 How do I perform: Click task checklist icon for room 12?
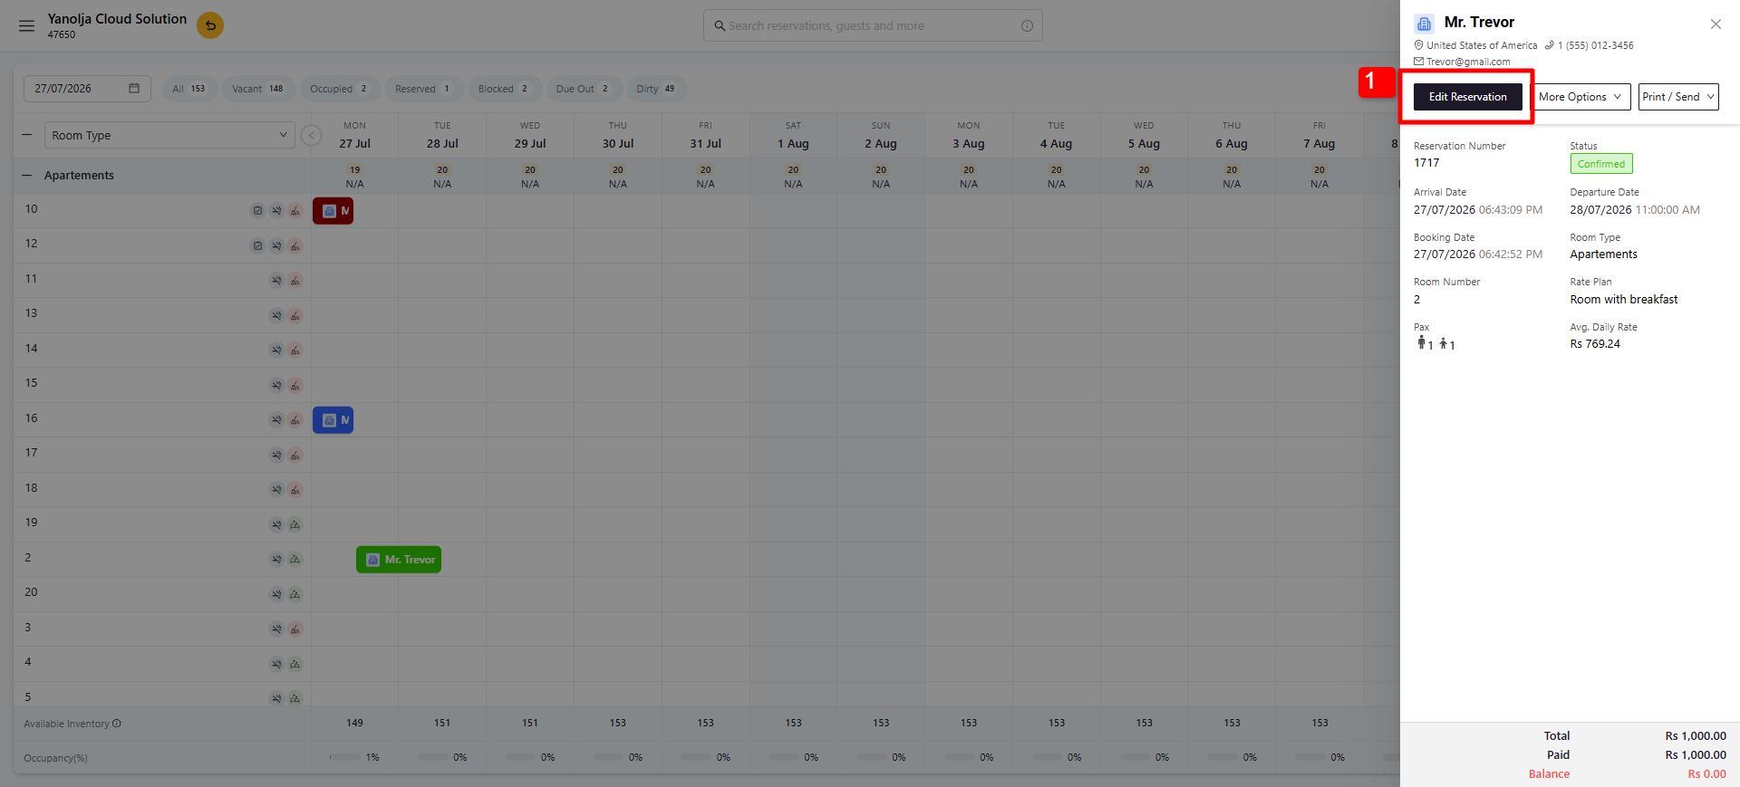tap(257, 245)
